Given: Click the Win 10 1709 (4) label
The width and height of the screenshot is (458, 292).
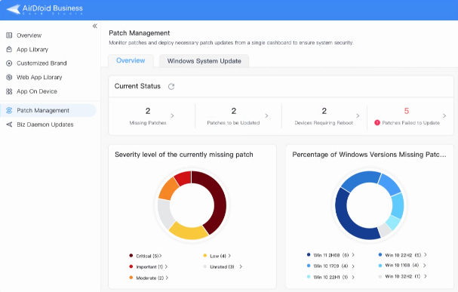Looking at the screenshot, I should (x=330, y=266).
